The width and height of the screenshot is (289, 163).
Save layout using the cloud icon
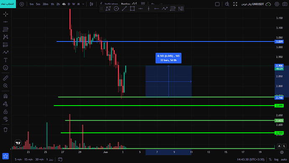(x=268, y=4)
